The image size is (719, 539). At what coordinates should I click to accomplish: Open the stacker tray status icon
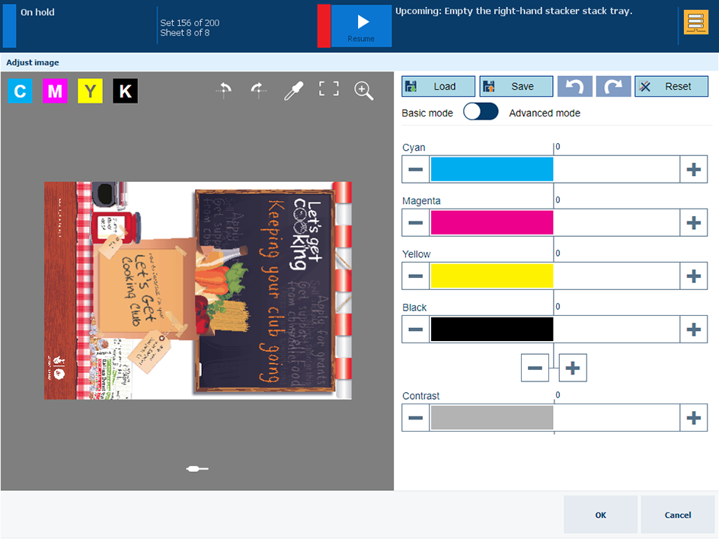[x=695, y=23]
